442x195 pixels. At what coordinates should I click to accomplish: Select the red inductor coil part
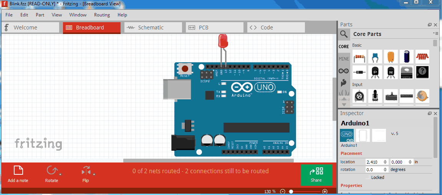(422, 57)
